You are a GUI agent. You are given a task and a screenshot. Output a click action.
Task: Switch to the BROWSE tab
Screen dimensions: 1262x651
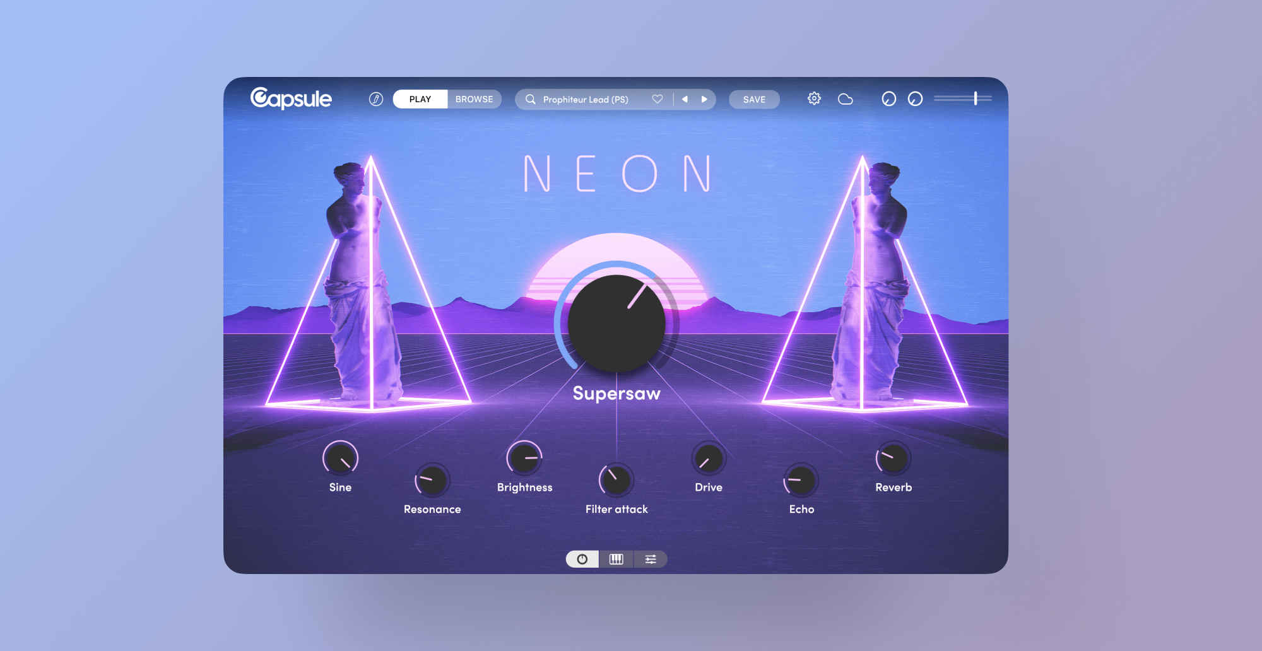[x=474, y=99]
